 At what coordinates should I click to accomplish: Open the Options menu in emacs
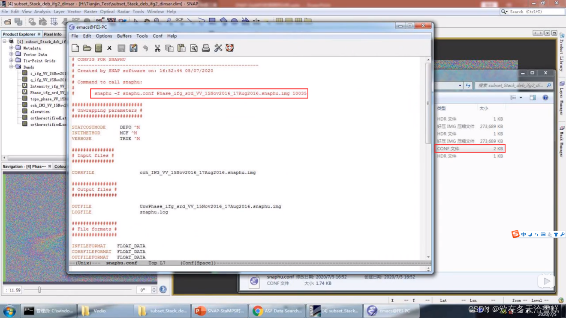click(x=104, y=36)
